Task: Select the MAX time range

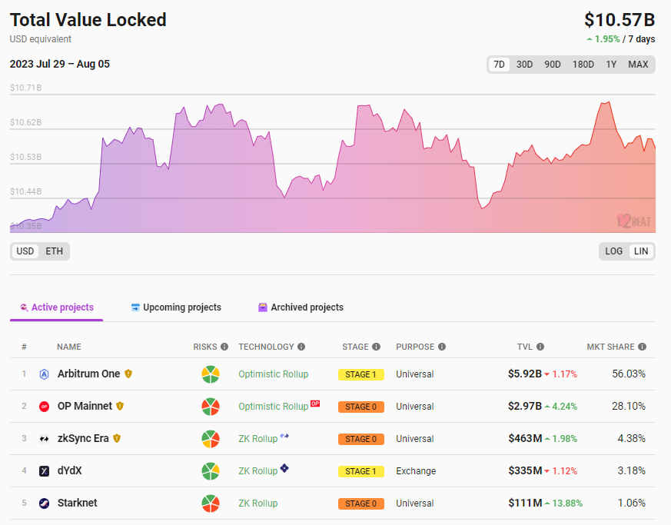Action: coord(638,65)
